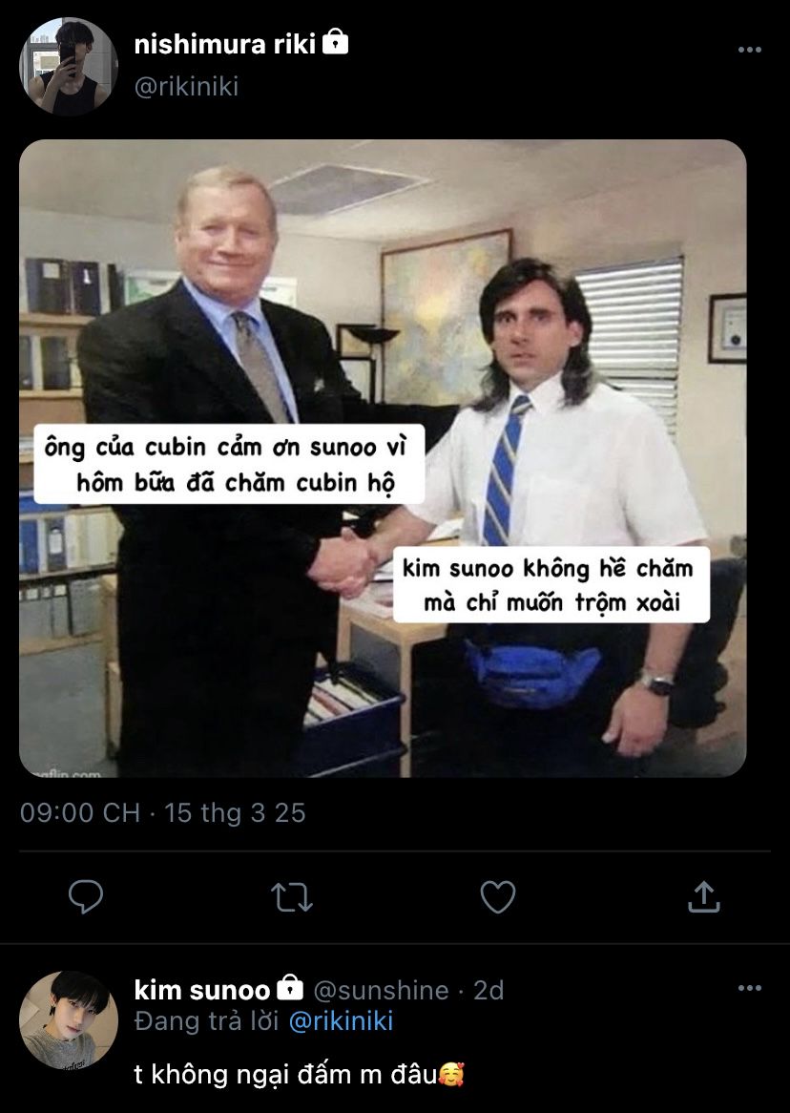Tap the share upload icon under the tweet
This screenshot has width=790, height=1113.
[x=703, y=896]
